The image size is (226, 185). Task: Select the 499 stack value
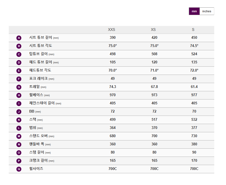[x=113, y=120]
